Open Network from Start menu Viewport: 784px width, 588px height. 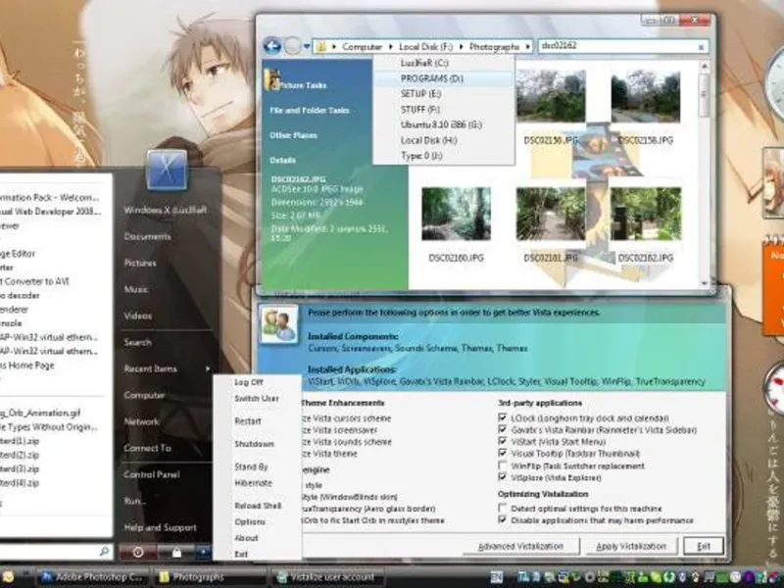(x=141, y=421)
